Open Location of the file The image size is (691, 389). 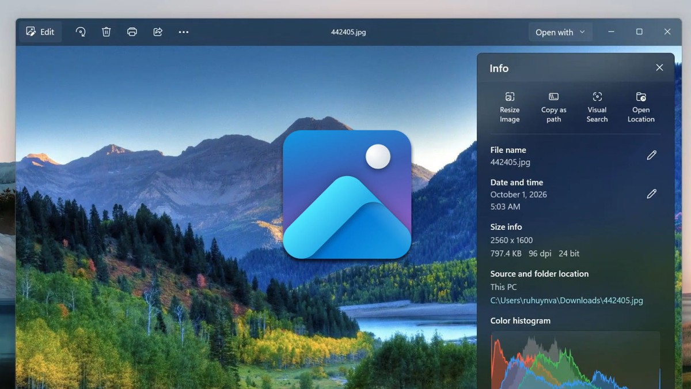pyautogui.click(x=641, y=107)
